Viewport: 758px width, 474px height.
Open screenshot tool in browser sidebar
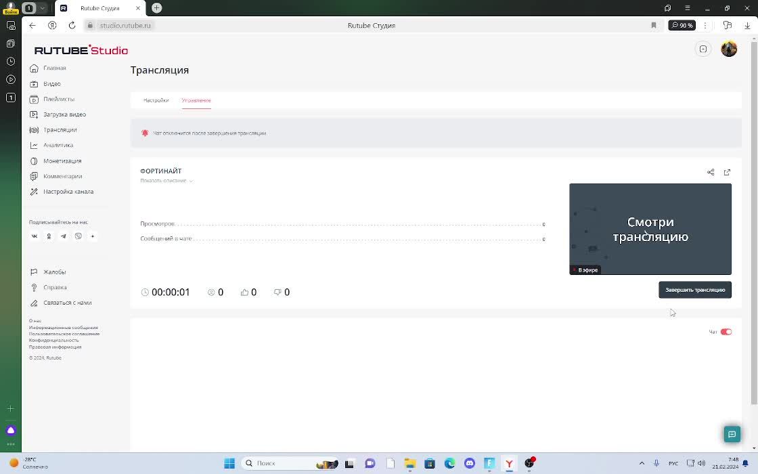[x=11, y=26]
